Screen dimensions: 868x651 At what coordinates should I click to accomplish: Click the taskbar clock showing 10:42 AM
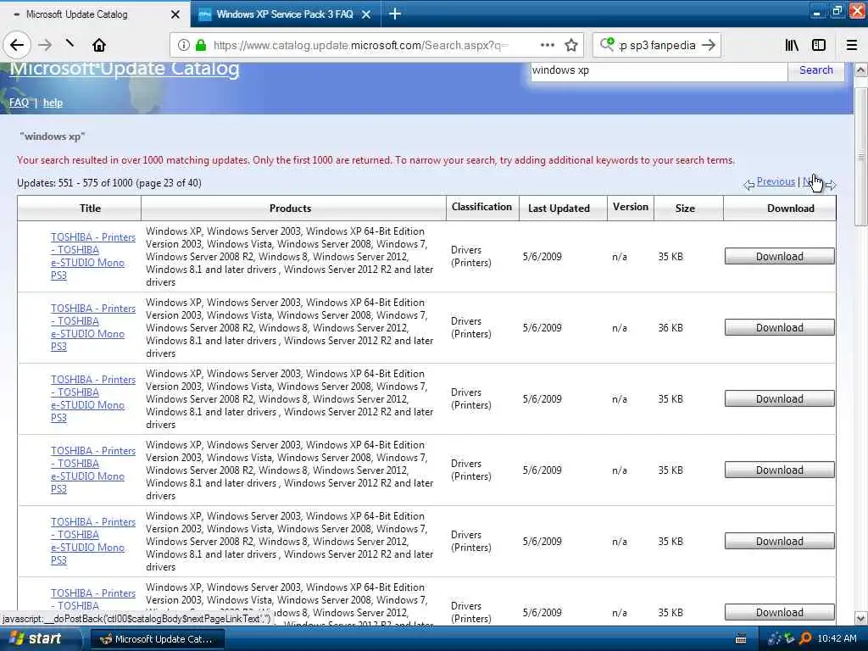[x=837, y=639]
